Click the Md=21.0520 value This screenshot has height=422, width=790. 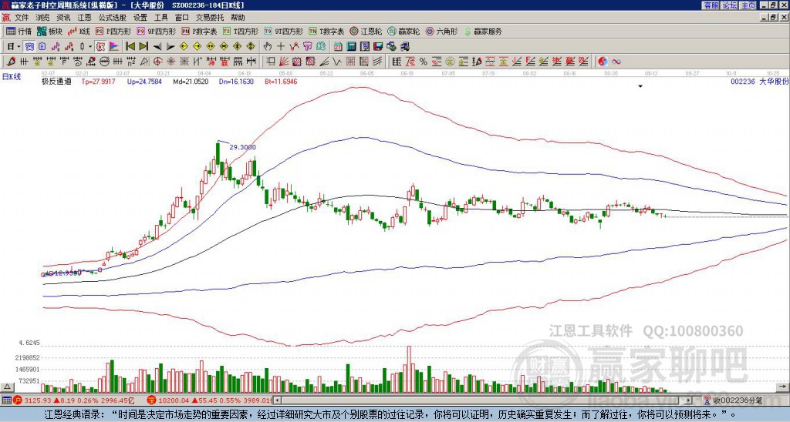[x=191, y=81]
